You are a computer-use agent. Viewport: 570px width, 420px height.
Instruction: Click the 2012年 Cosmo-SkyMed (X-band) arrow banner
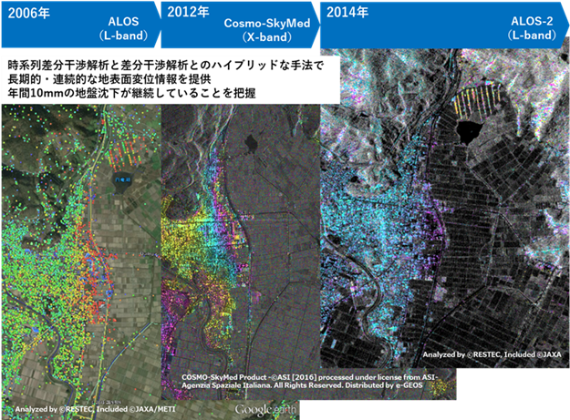pos(240,25)
